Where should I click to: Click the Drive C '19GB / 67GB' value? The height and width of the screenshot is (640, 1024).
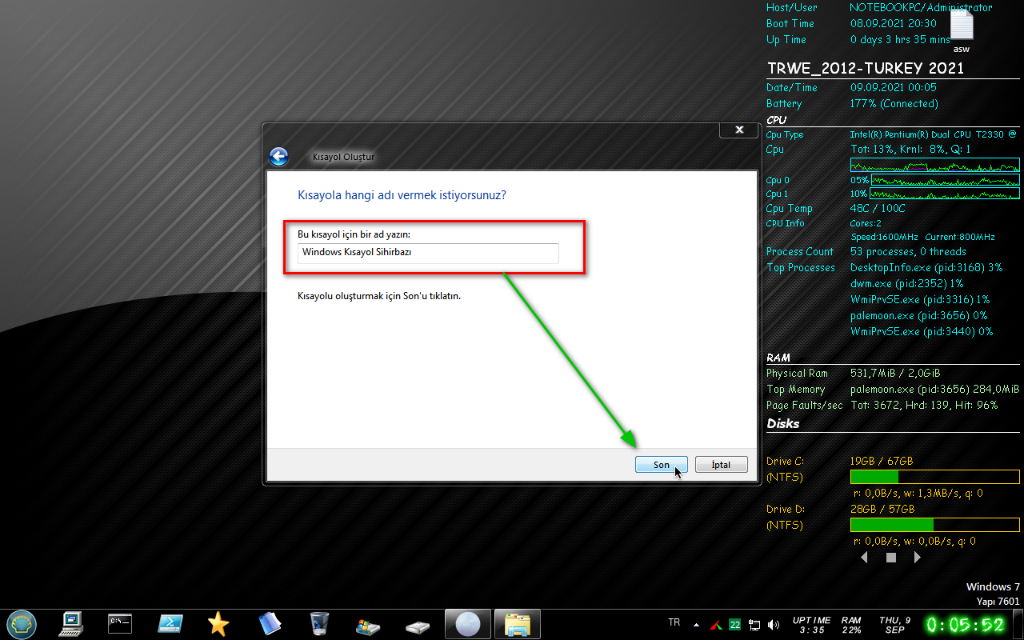point(881,461)
